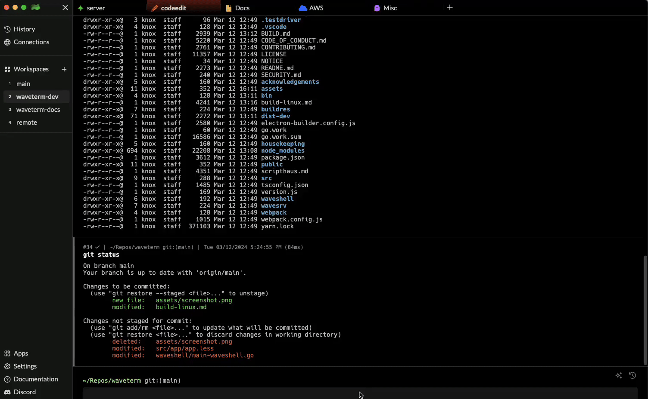
Task: Click 'buildres' directory name
Action: click(276, 109)
